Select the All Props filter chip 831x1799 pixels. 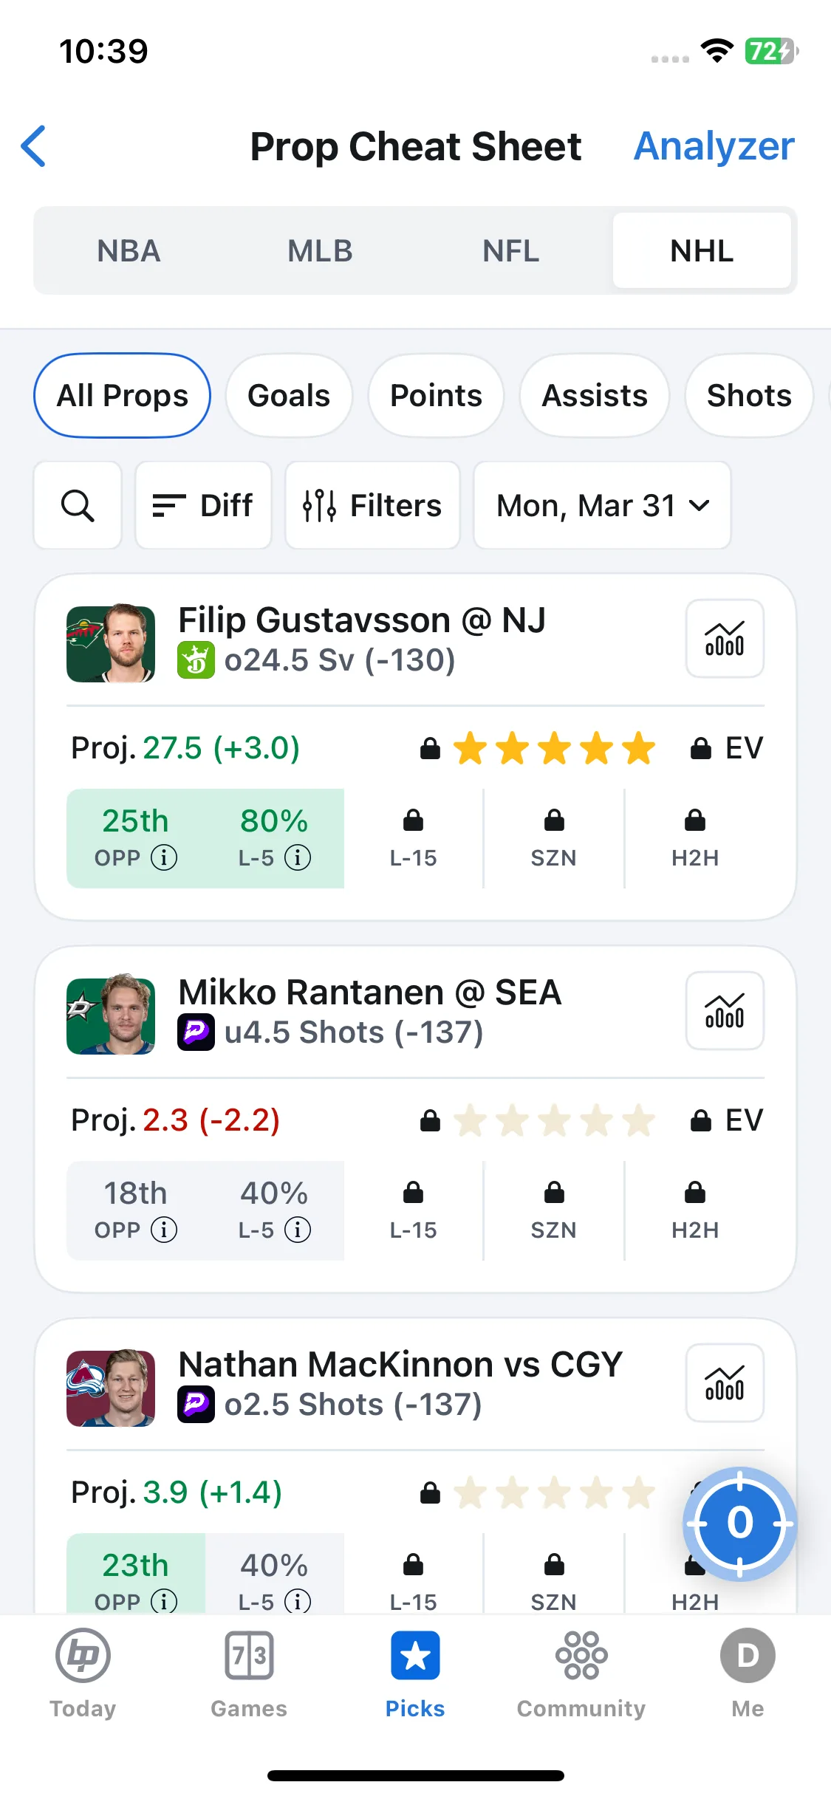pos(123,396)
